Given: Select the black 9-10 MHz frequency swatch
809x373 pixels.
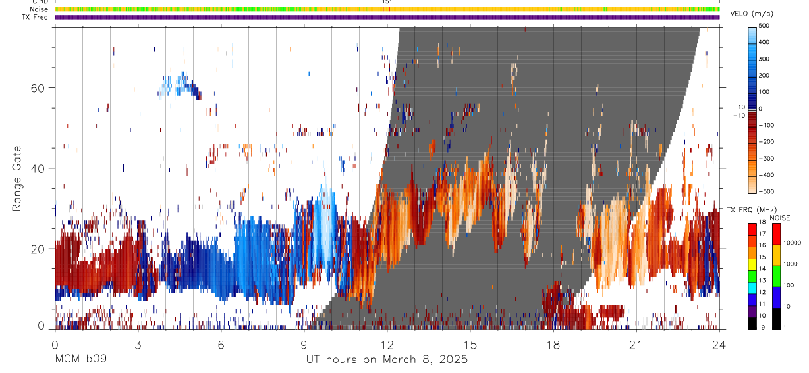Looking at the screenshot, I should (752, 322).
